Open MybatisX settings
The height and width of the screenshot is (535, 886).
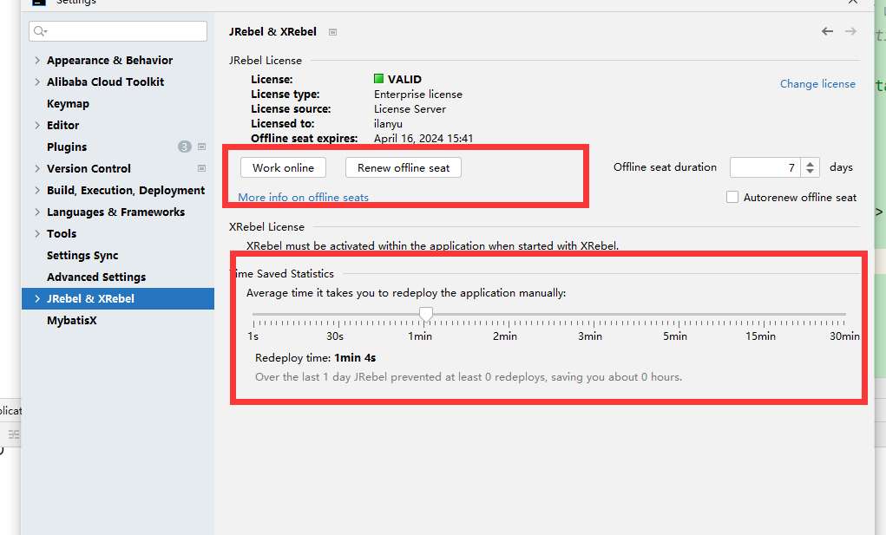pos(72,321)
